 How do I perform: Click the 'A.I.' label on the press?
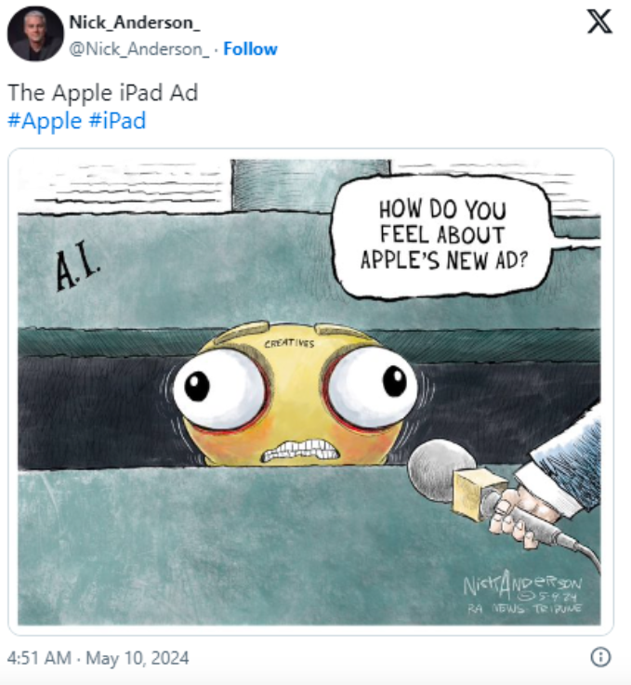pos(78,270)
